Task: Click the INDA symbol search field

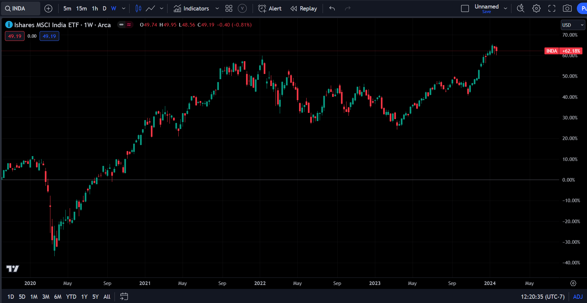Action: (21, 9)
